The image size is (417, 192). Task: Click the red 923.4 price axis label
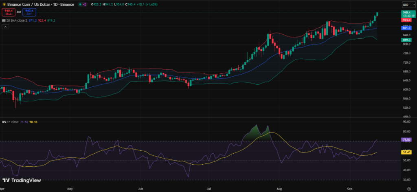click(407, 20)
